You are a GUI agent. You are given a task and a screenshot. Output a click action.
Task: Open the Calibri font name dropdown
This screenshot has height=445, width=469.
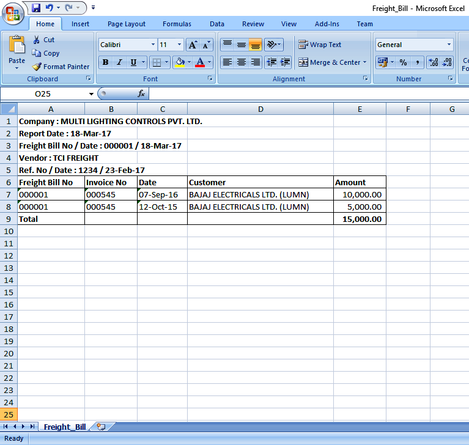point(153,45)
